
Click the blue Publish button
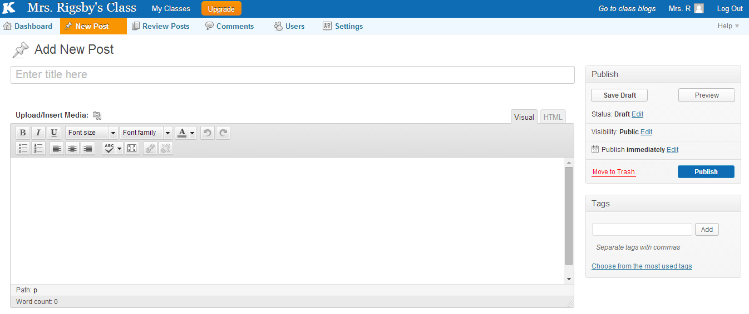click(706, 172)
